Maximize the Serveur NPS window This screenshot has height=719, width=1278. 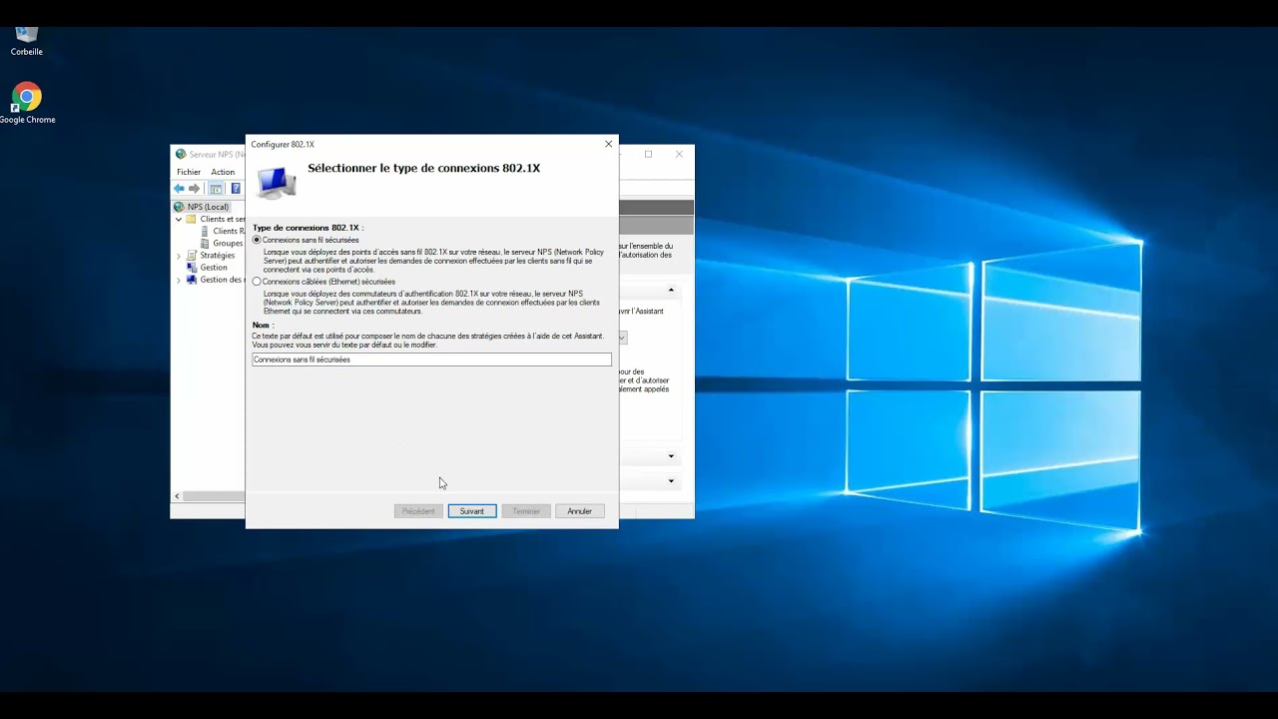tap(648, 154)
